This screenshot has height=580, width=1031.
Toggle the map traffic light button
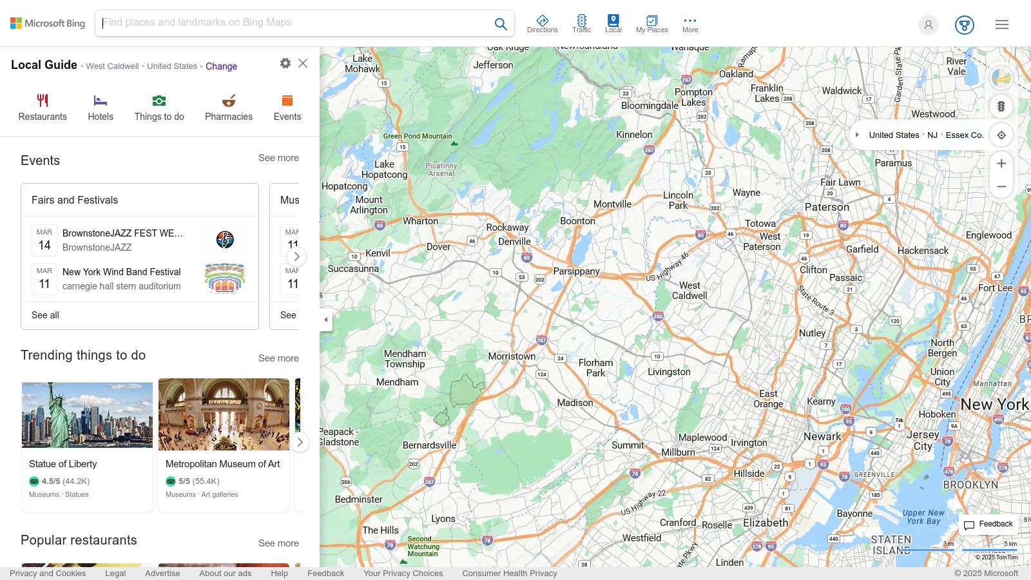point(1001,106)
